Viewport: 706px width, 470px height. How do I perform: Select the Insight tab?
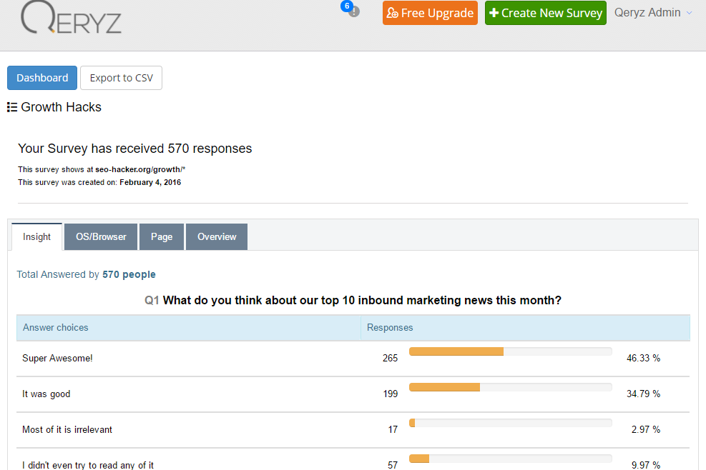pyautogui.click(x=36, y=236)
